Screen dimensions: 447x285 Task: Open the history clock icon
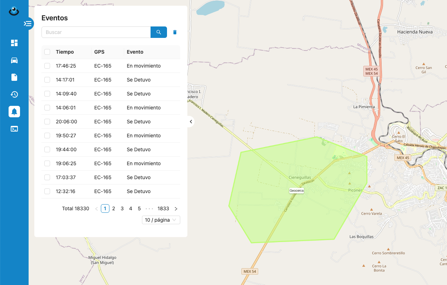tap(14, 94)
